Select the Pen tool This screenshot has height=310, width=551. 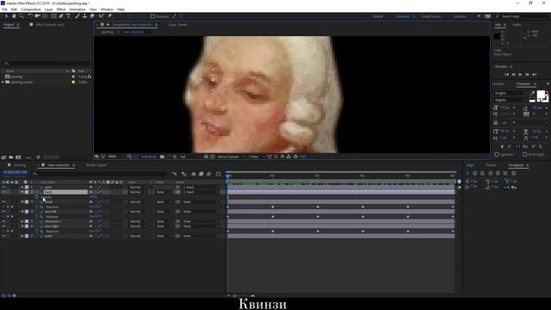tap(61, 16)
